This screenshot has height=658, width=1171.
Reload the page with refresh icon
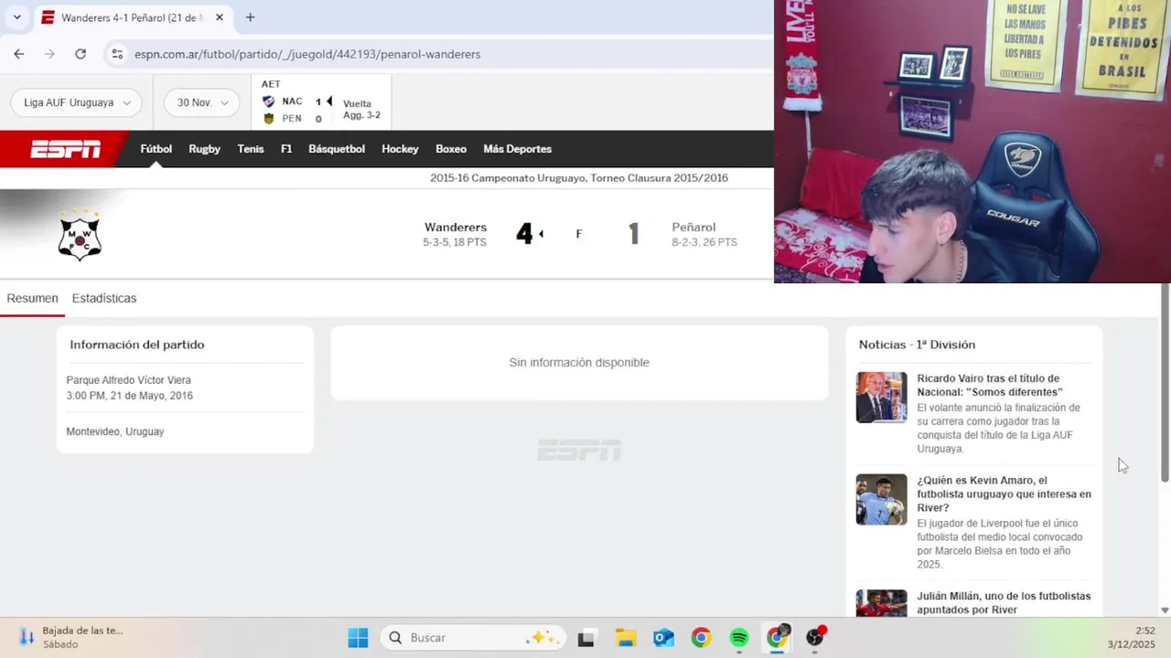[81, 54]
